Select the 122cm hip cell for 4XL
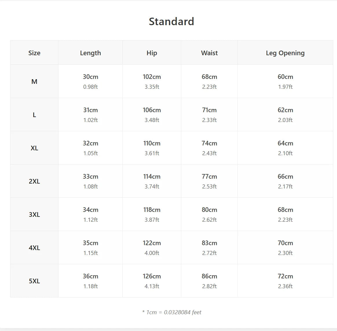337x331 pixels. (x=152, y=248)
